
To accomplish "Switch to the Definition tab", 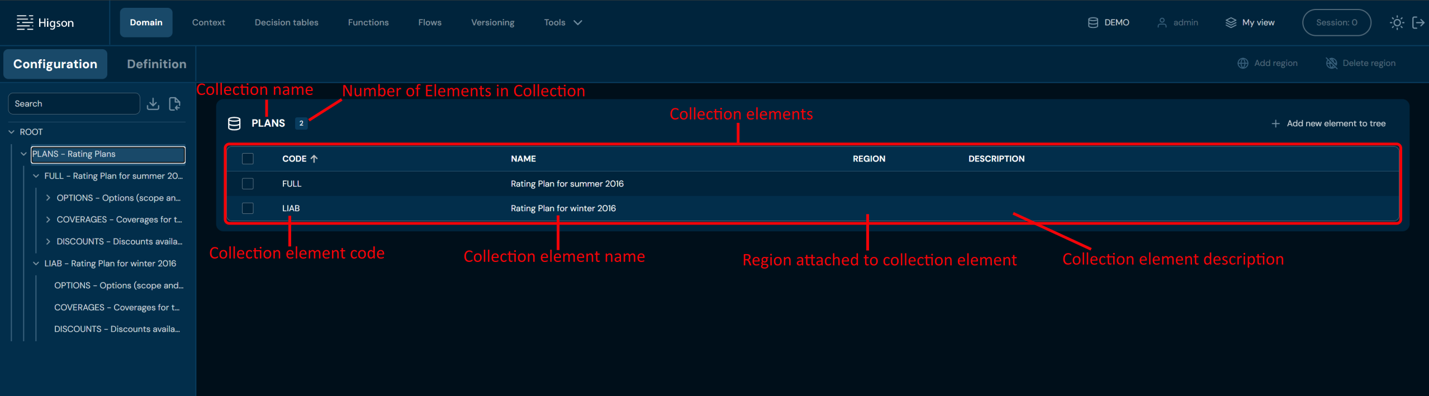I will [156, 64].
